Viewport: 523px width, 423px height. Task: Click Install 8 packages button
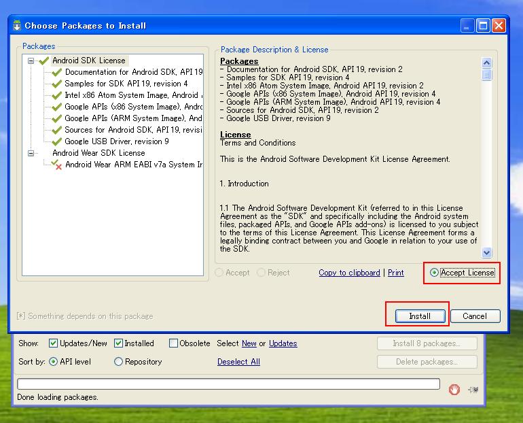click(427, 343)
